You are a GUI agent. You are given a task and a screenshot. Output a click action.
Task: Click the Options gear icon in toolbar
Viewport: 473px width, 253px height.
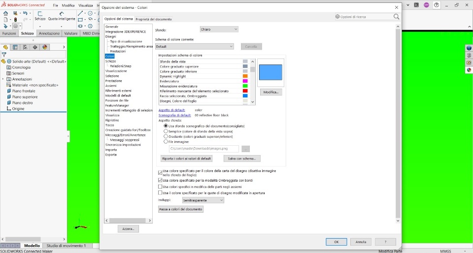(x=15, y=26)
